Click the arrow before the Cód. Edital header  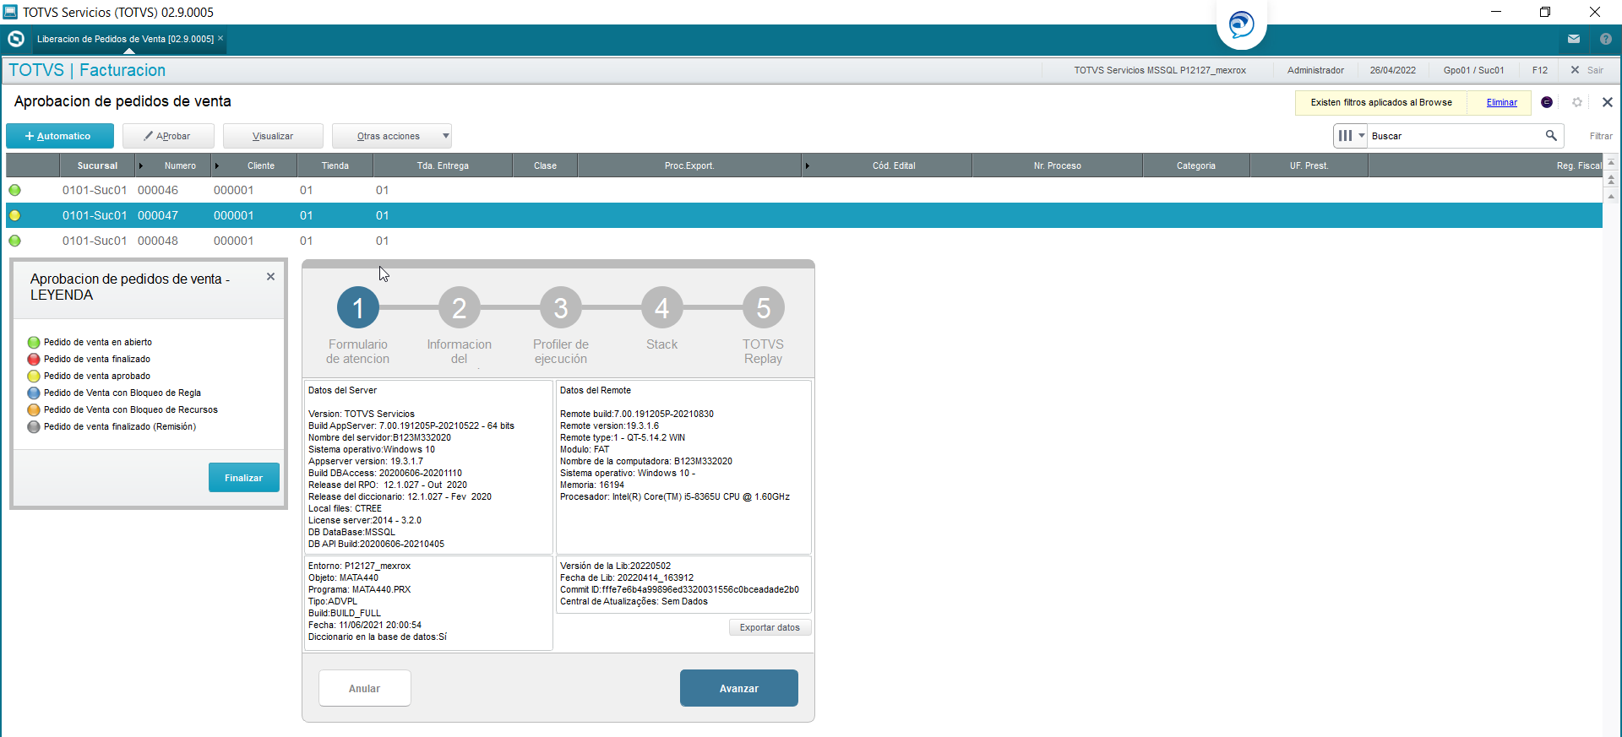point(808,165)
